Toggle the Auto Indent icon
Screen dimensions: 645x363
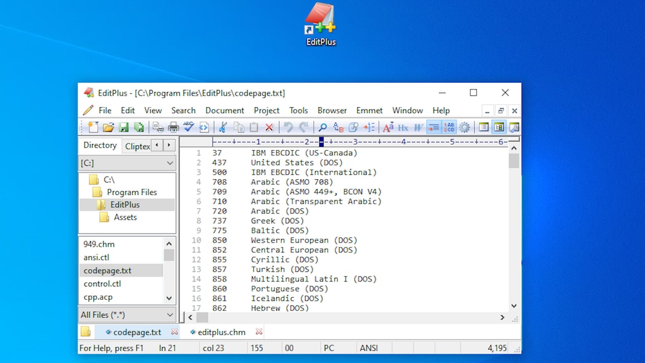point(434,127)
